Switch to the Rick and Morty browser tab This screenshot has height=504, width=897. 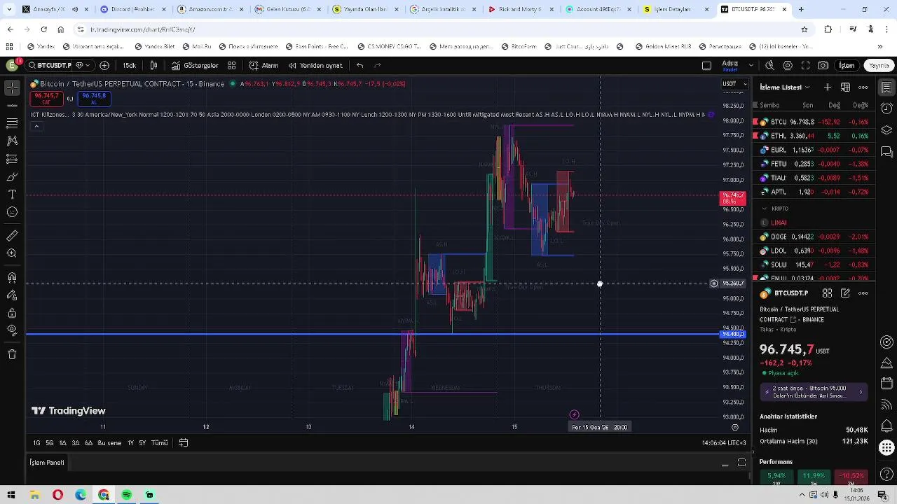click(521, 9)
